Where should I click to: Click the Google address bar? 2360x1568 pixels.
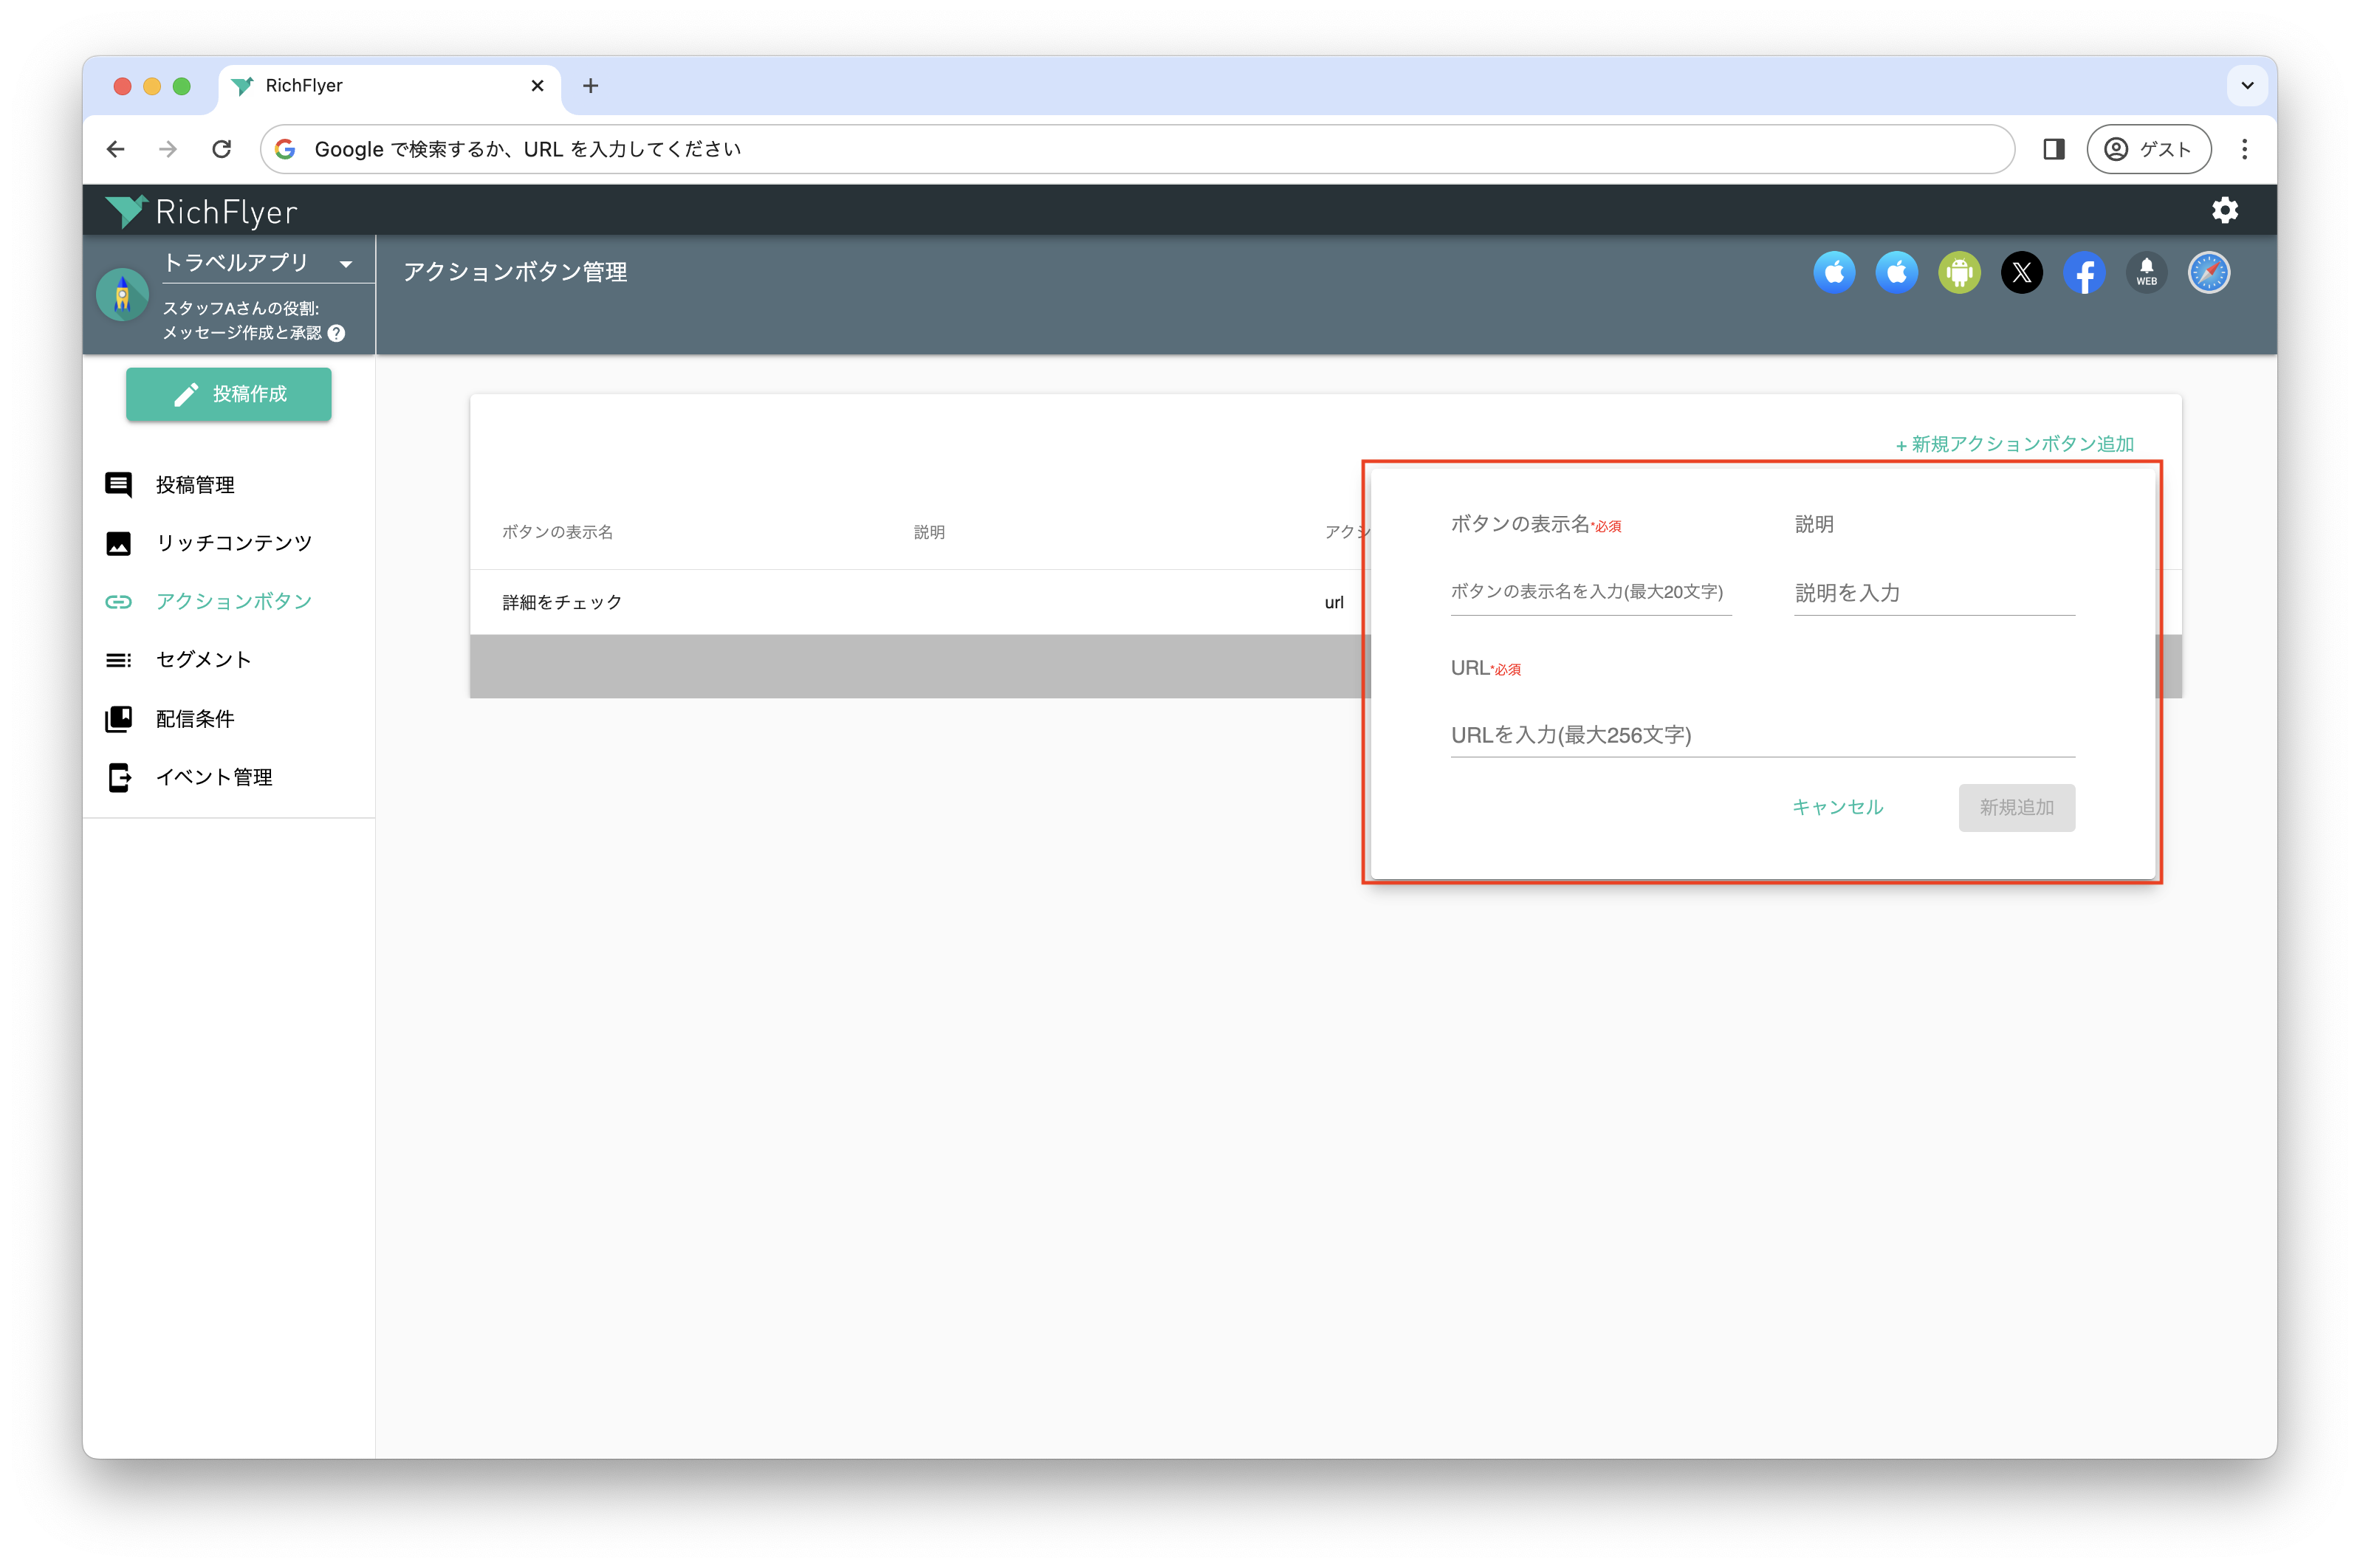tap(1137, 149)
